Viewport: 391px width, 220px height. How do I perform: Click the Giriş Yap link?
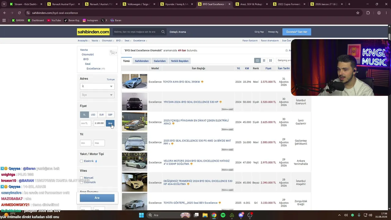[259, 32]
